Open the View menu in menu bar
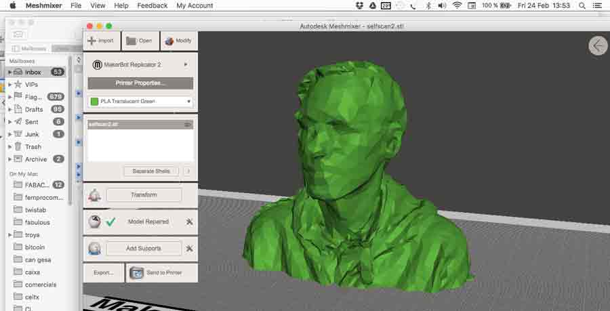 pyautogui.click(x=98, y=5)
